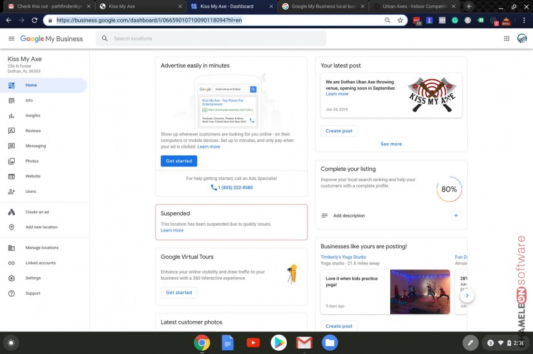Open the Kiss My Axe logo post image
The image size is (533, 354).
pyautogui.click(x=432, y=95)
